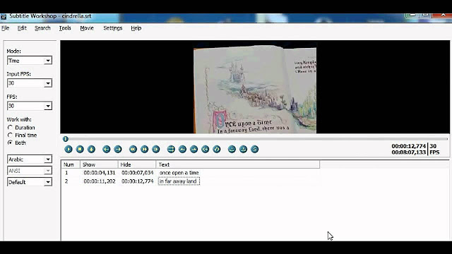Open the Edit menu
The height and width of the screenshot is (254, 452).
22,28
